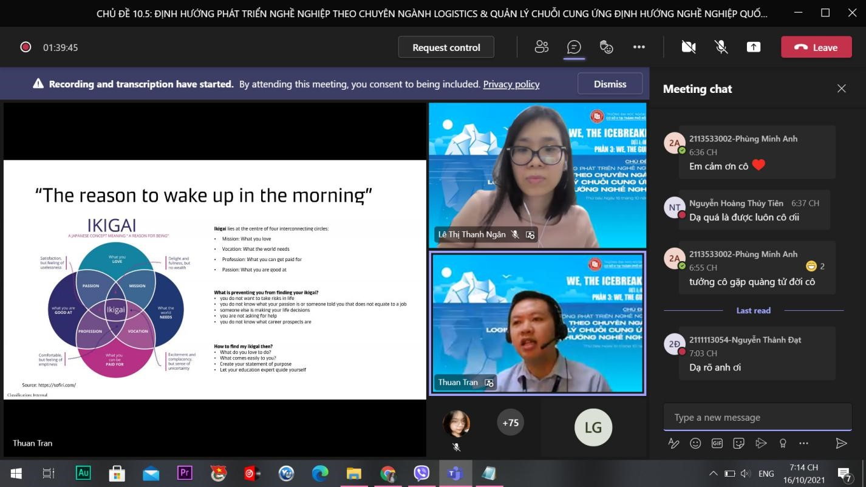Image resolution: width=866 pixels, height=487 pixels.
Task: Open the raise hand reactions icon
Action: [x=606, y=47]
